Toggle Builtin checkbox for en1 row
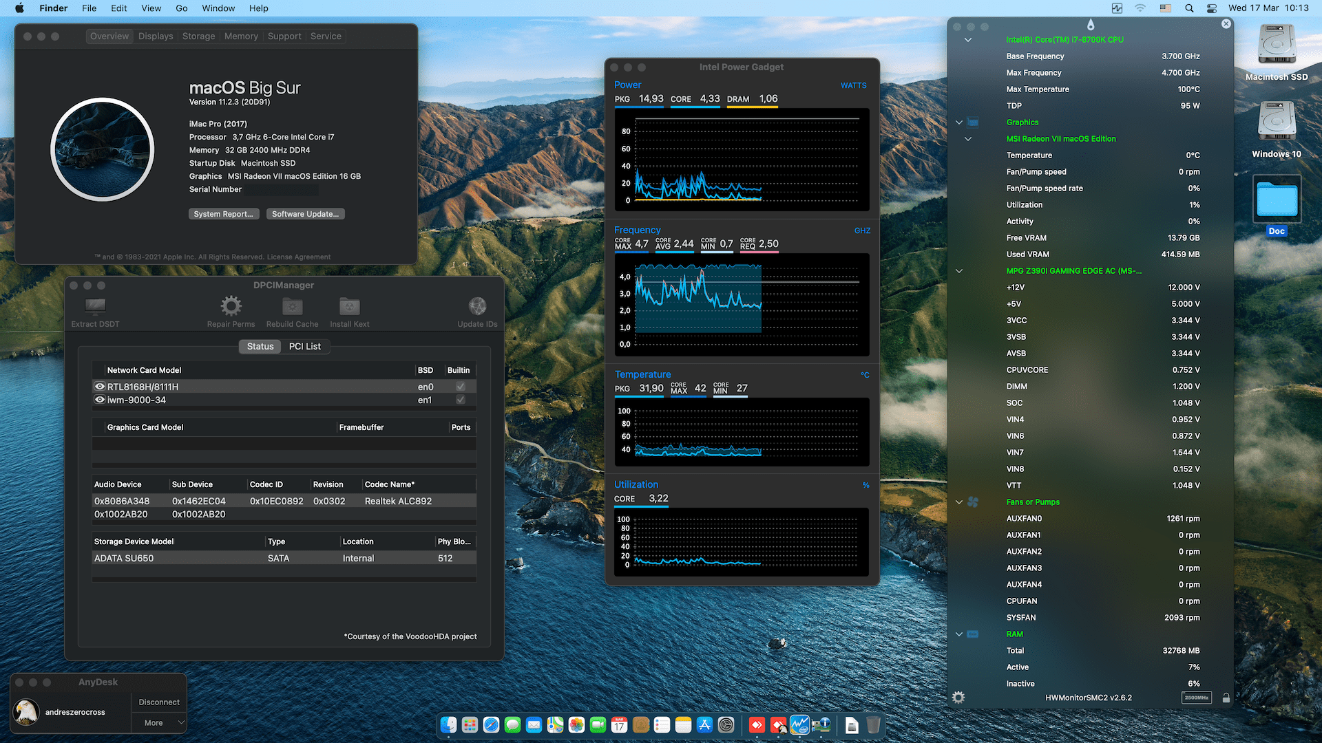The width and height of the screenshot is (1322, 743). coord(461,400)
